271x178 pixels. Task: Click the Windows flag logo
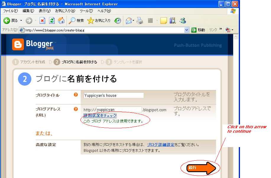coord(233,11)
